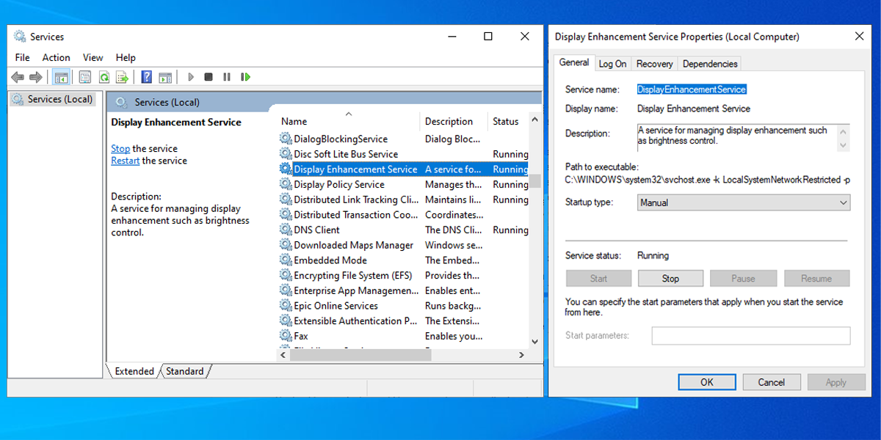Click OK in the Properties dialog

706,381
